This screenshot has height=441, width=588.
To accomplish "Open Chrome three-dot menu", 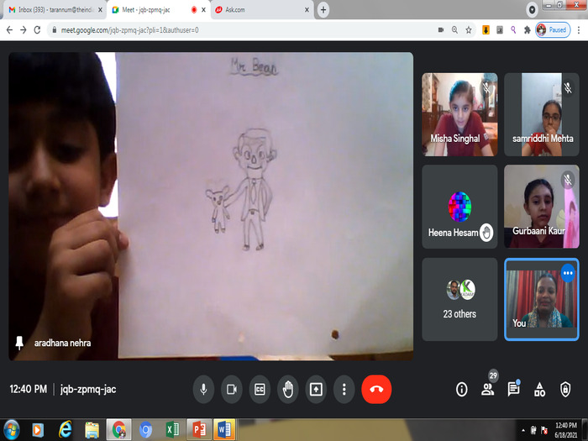I will click(579, 30).
